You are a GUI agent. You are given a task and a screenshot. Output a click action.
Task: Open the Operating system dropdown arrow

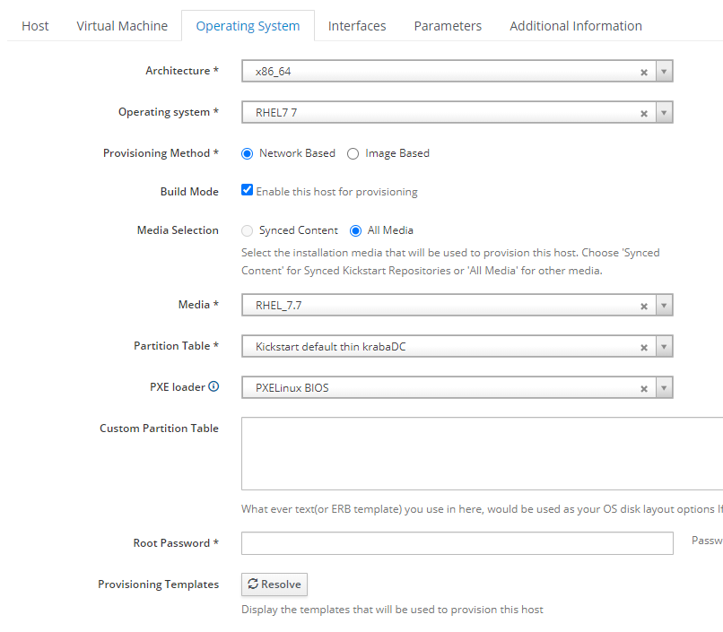[664, 113]
